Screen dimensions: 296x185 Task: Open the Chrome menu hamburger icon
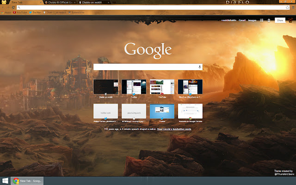293,7
